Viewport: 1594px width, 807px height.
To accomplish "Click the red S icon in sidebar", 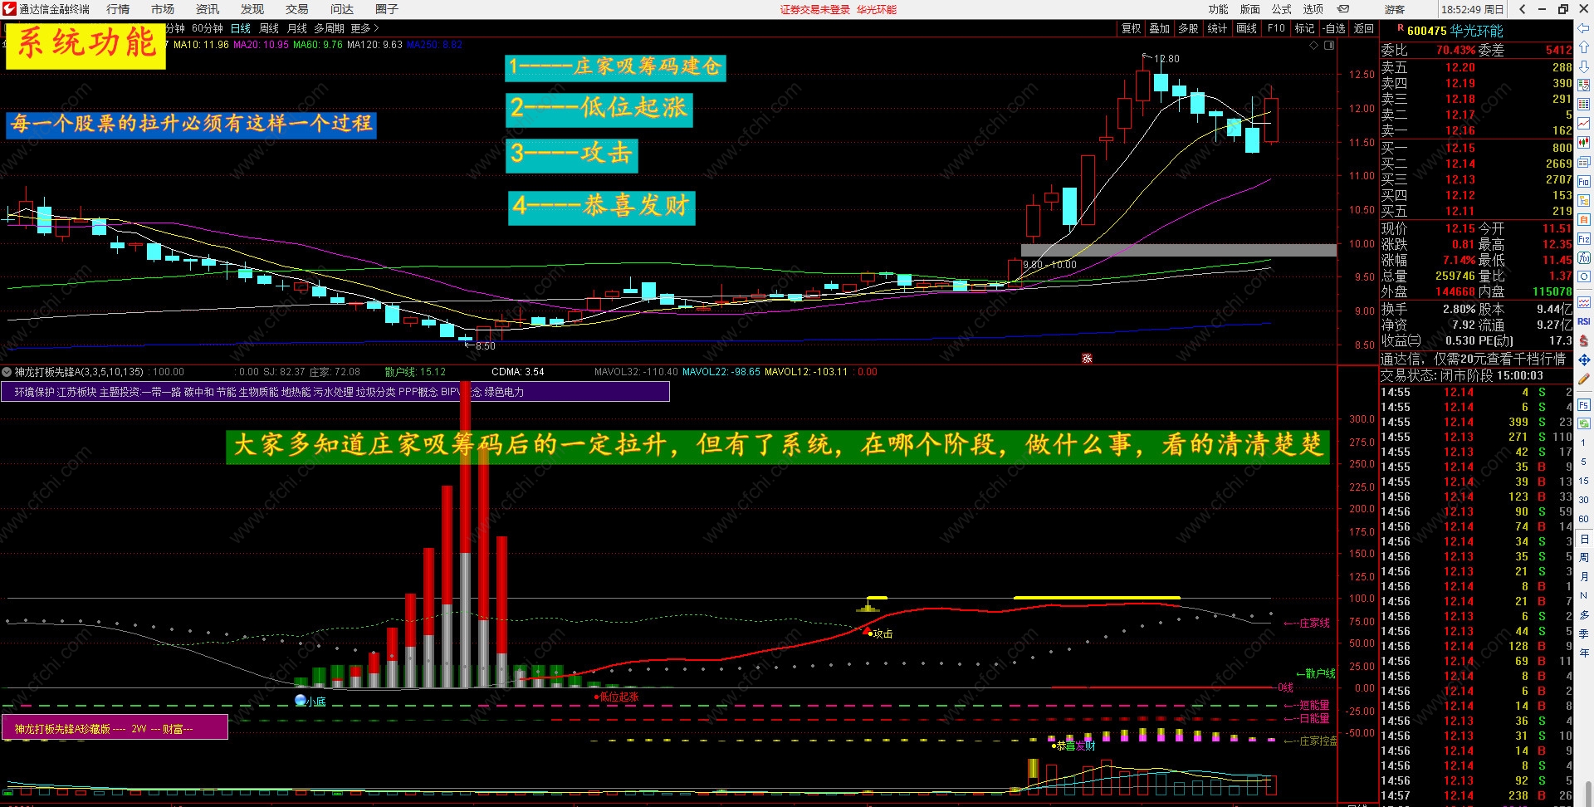I will pos(1584,340).
